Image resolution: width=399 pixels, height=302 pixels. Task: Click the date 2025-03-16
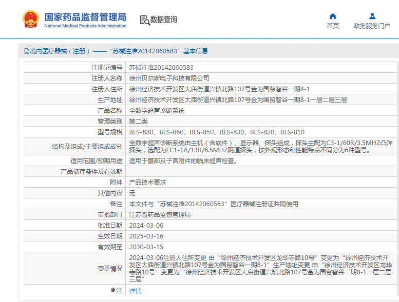[146, 236]
